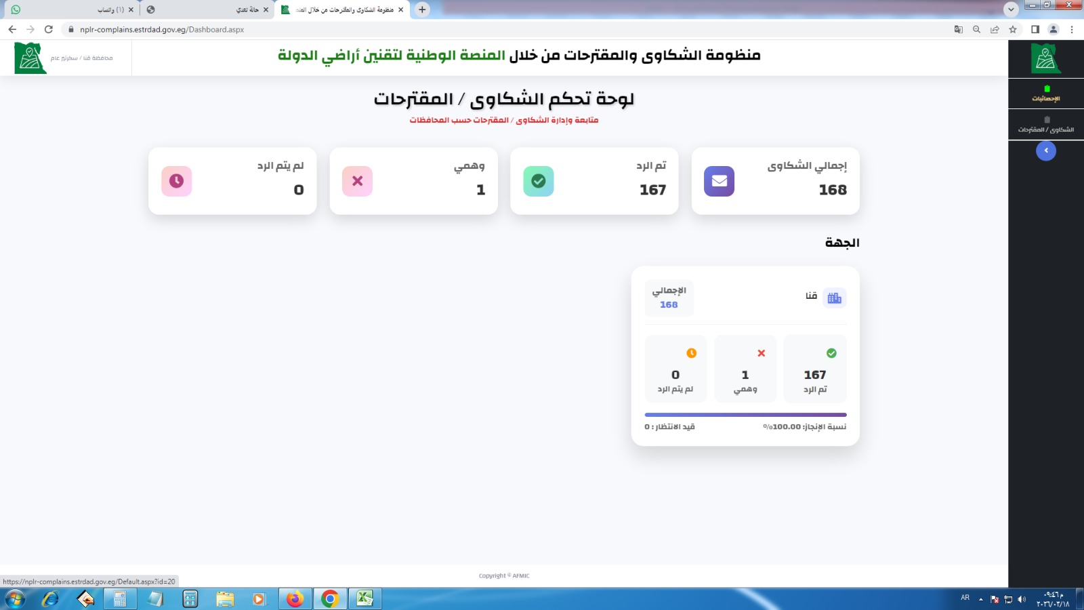Screen dimensions: 1084x610
Task: Open the zoom magnifier icon in address bar
Action: coord(976,29)
